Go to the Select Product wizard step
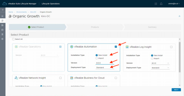184x96 pixels. 37,27
